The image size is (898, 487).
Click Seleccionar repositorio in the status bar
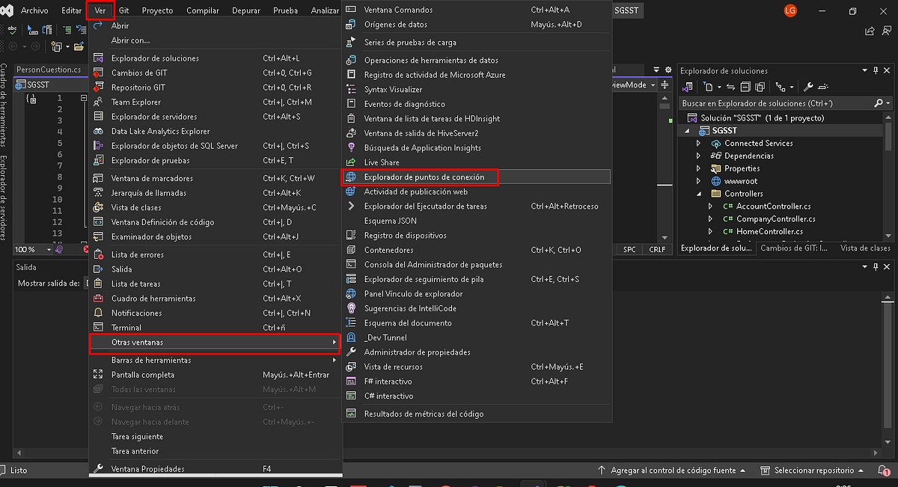815,470
